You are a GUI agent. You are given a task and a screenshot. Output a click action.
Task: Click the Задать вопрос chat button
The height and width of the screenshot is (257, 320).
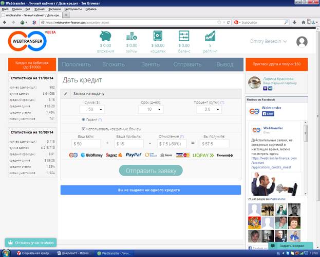click(x=291, y=246)
